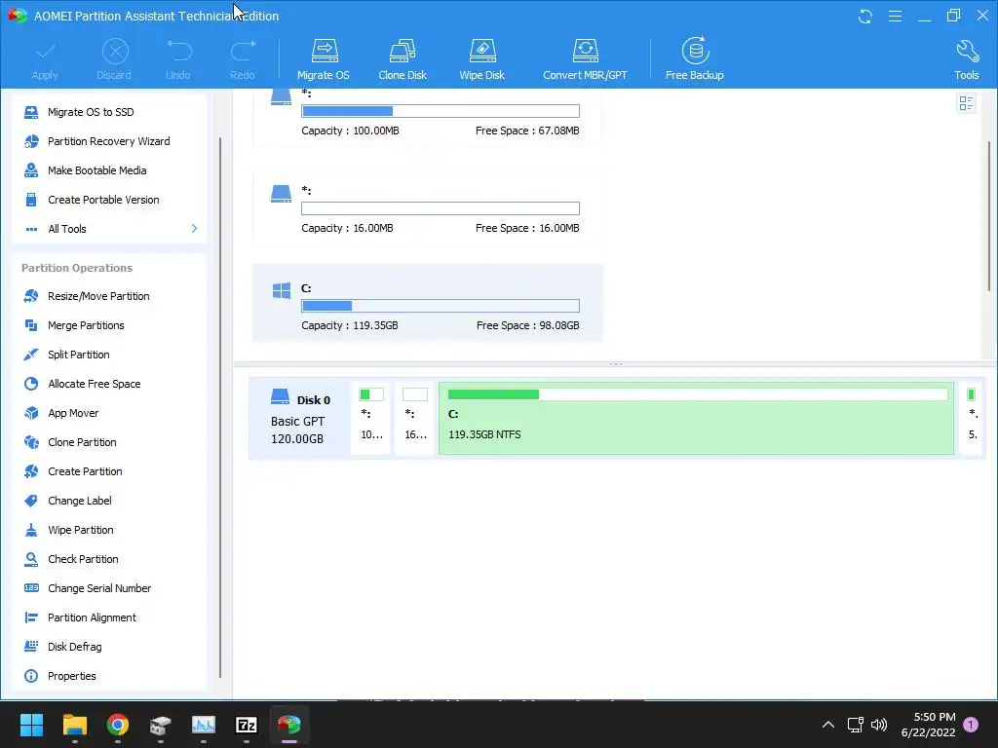The image size is (998, 748).
Task: Select Check Partition magnifier icon
Action: coord(30,559)
